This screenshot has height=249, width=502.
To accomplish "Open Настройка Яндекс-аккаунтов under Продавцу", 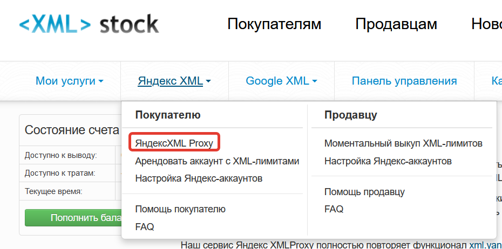I will pyautogui.click(x=388, y=161).
